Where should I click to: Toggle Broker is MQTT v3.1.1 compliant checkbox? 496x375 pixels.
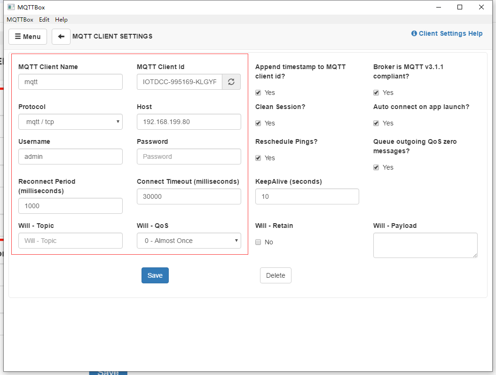point(376,93)
